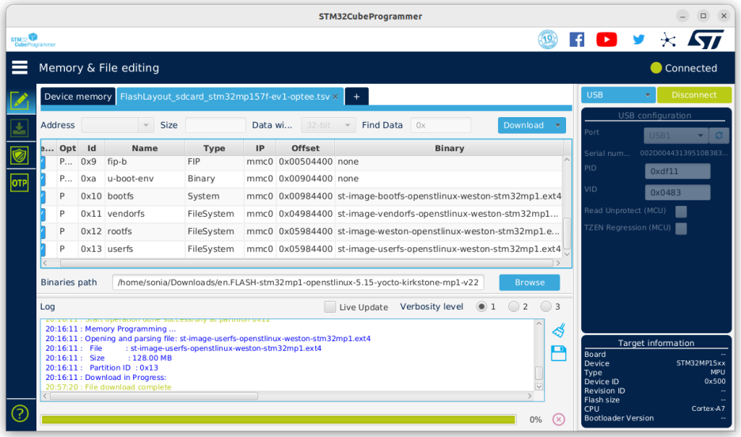The width and height of the screenshot is (741, 437).
Task: Click the Name column header
Action: point(145,148)
